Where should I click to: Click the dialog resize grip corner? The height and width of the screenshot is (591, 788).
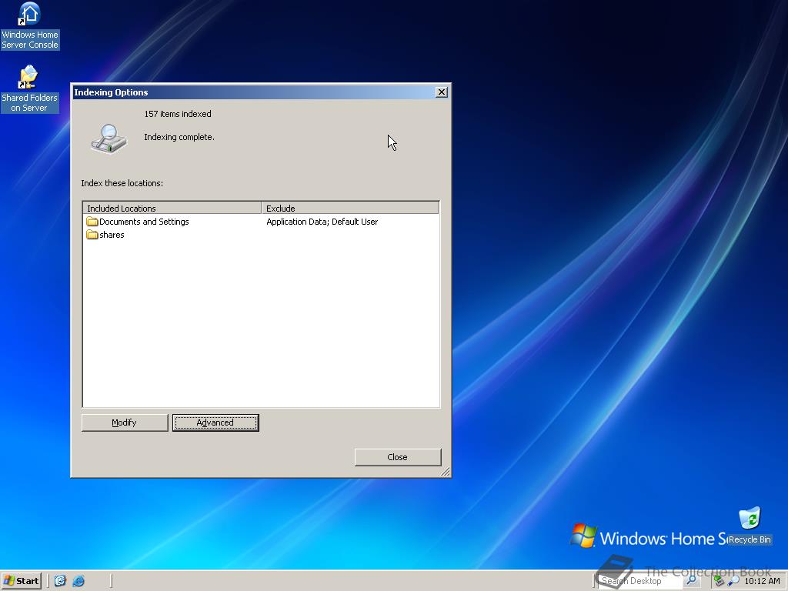[x=446, y=472]
